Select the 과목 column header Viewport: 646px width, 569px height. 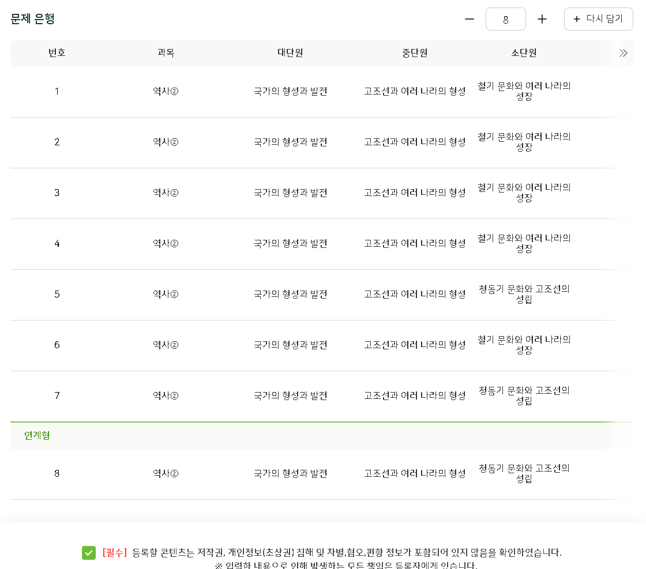(166, 52)
